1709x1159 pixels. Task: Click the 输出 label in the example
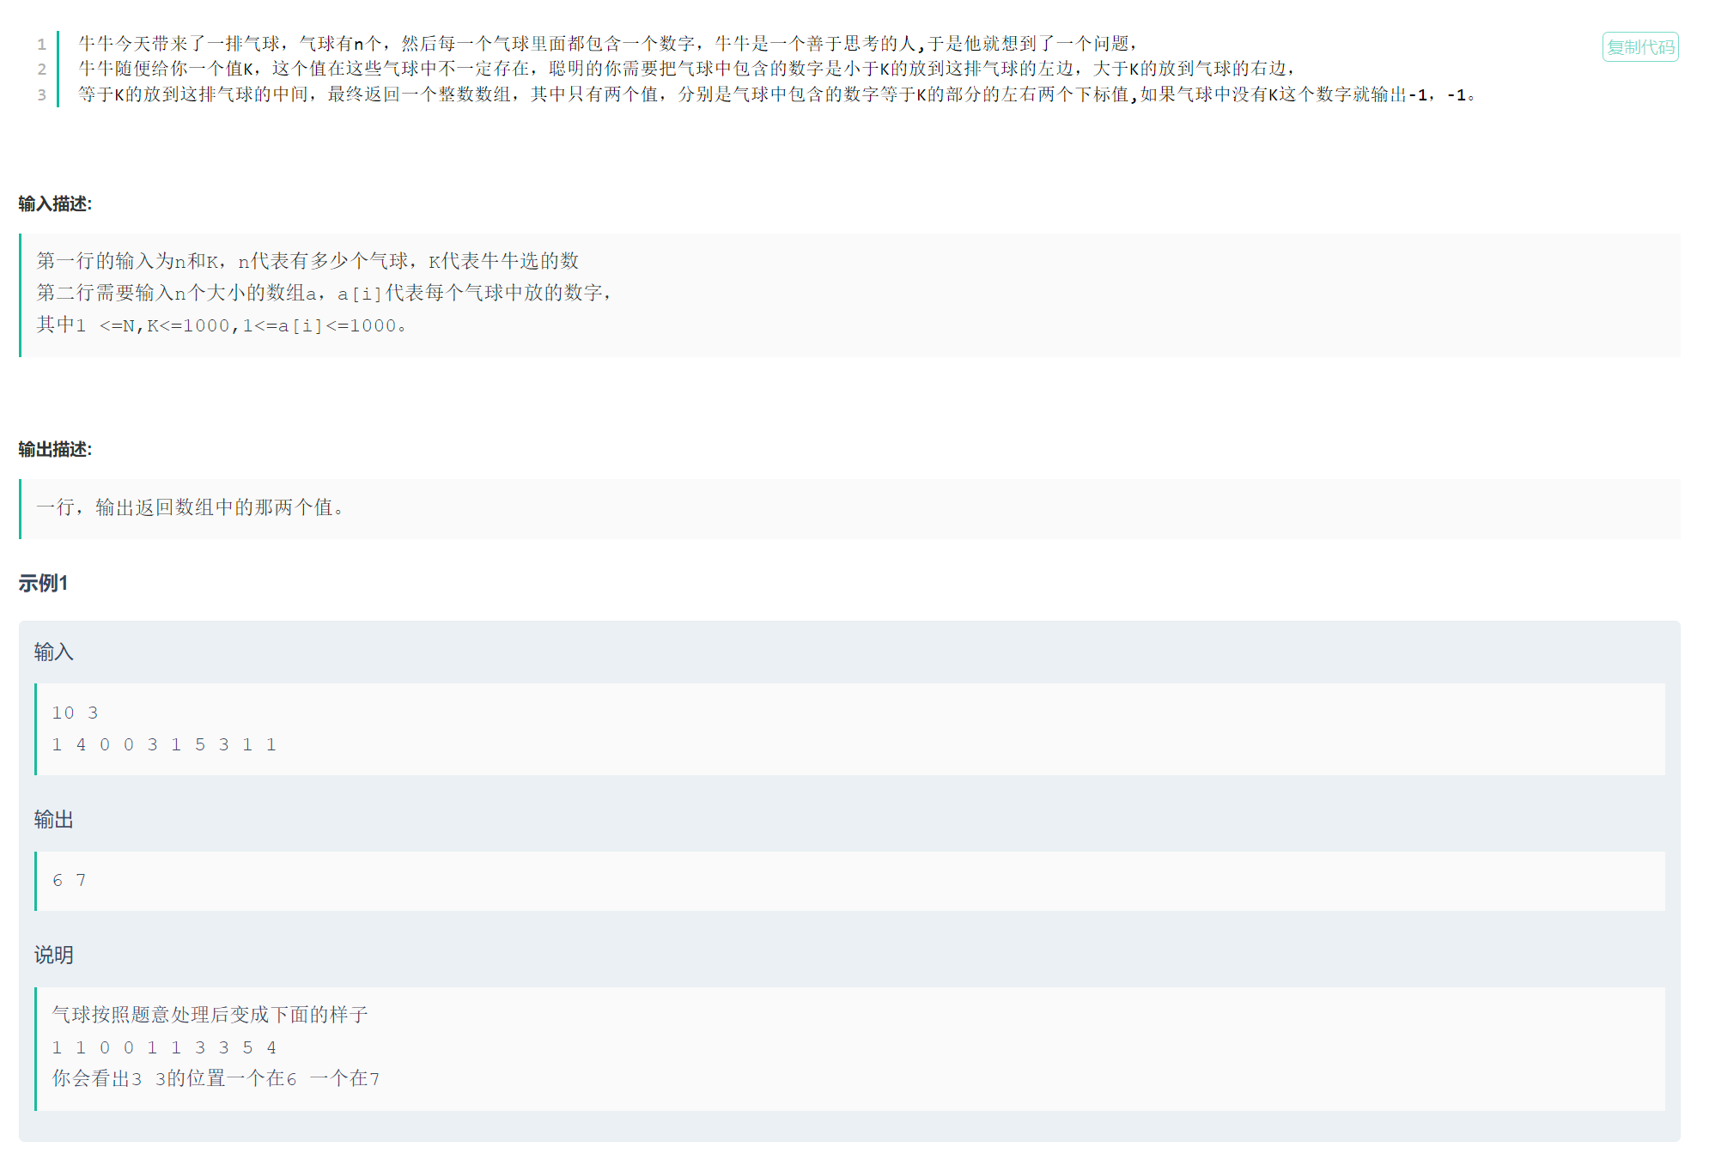(53, 819)
